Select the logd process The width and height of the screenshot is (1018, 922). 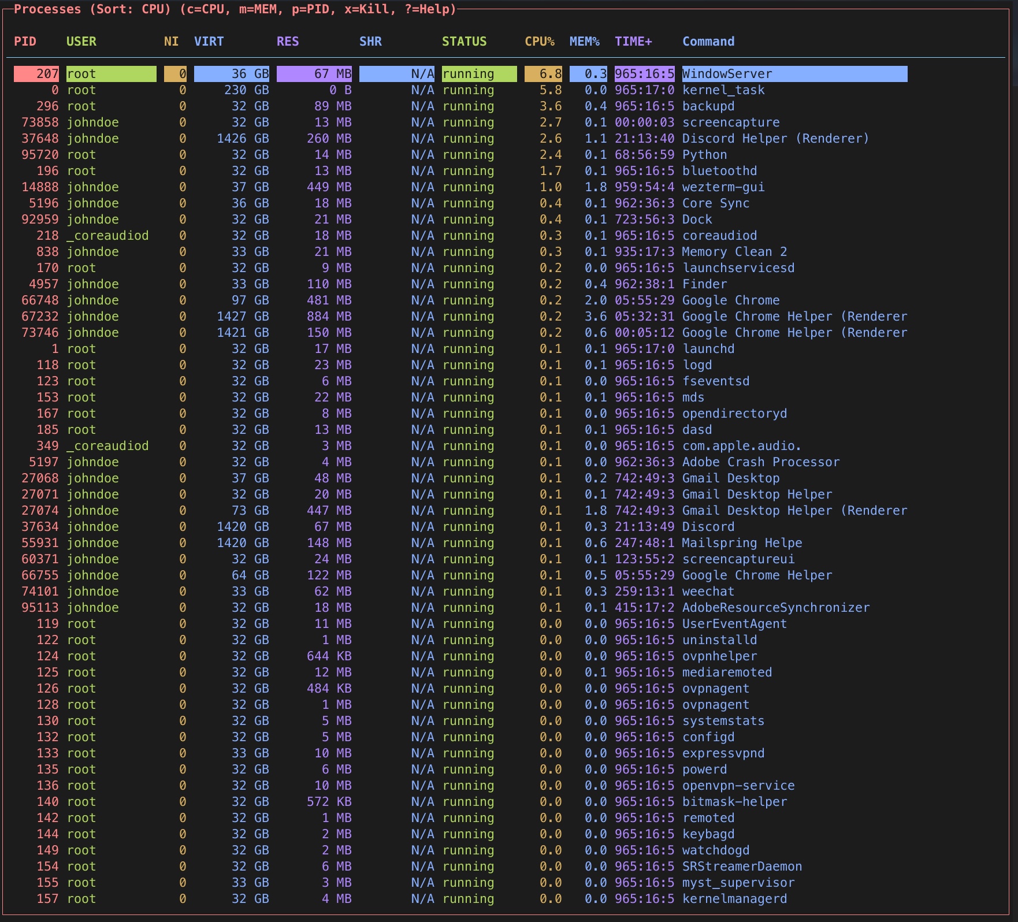pos(460,365)
